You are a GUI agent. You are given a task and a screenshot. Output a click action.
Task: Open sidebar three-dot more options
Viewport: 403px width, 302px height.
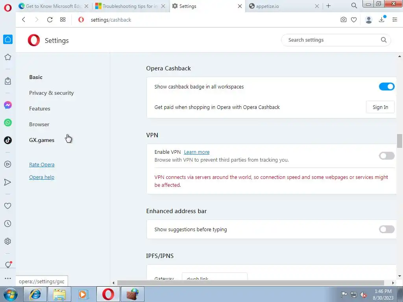coord(8,278)
